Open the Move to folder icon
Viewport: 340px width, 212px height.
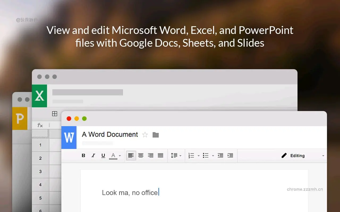click(156, 135)
